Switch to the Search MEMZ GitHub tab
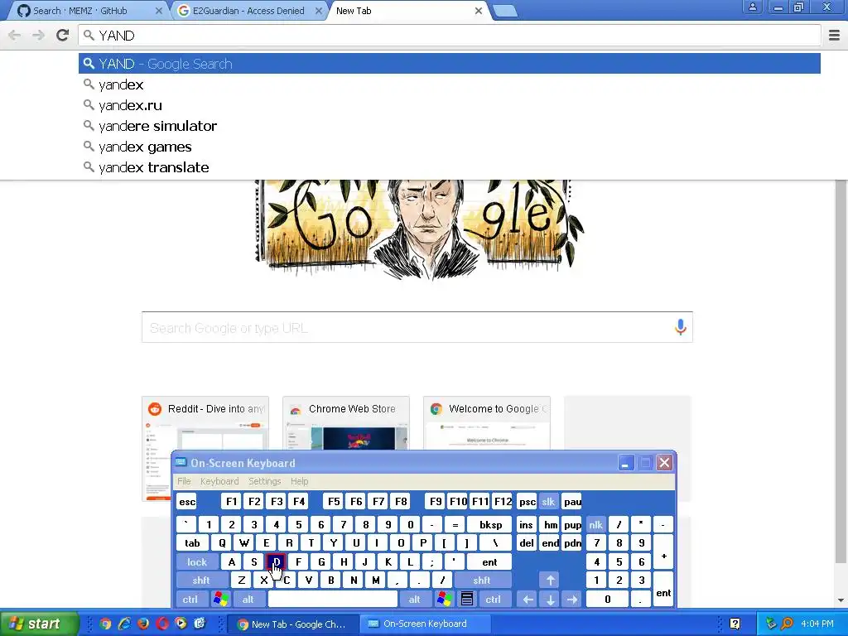 coord(81,11)
